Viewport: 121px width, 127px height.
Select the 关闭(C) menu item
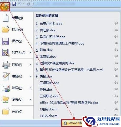coord(17,111)
